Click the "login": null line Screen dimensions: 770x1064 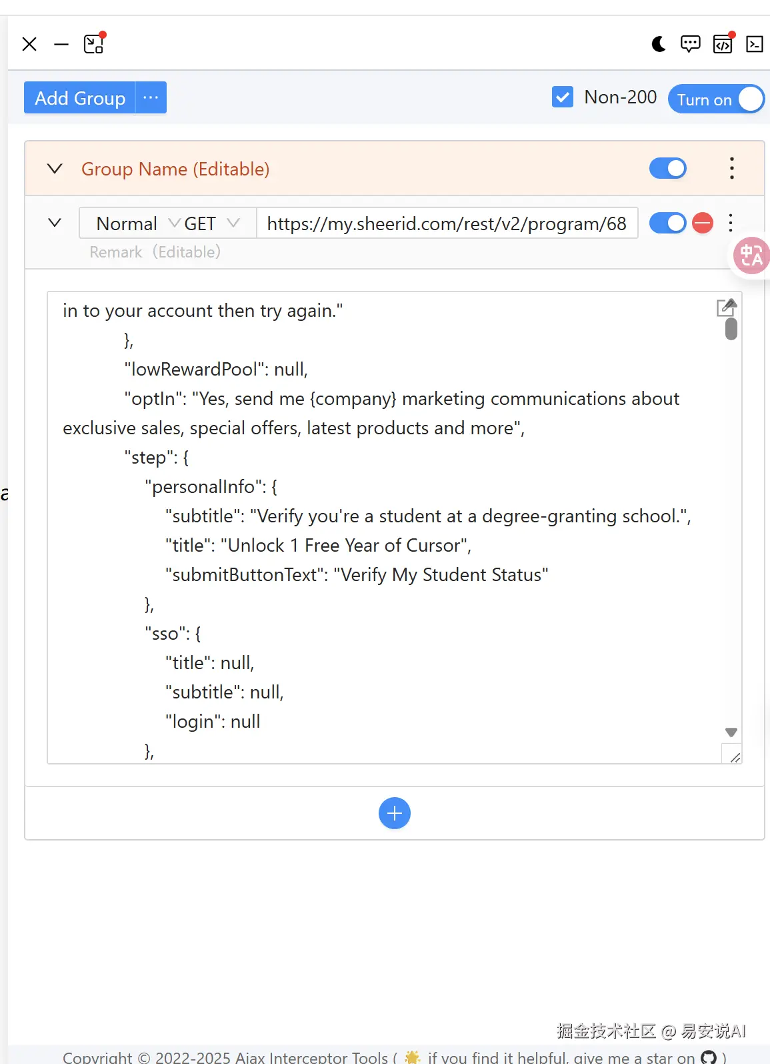point(213,722)
